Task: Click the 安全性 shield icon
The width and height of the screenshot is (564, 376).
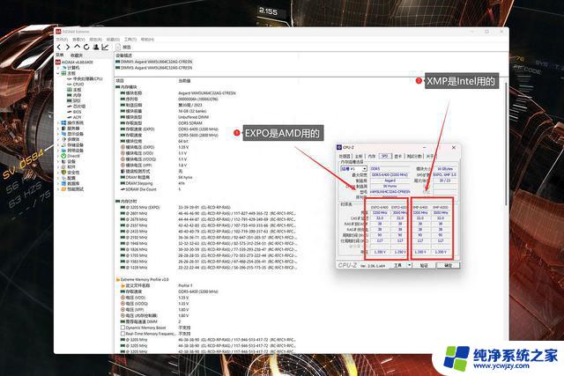Action: (63, 173)
